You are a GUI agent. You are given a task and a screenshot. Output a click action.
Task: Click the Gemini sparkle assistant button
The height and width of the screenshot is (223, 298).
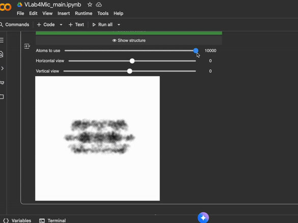coord(203,218)
